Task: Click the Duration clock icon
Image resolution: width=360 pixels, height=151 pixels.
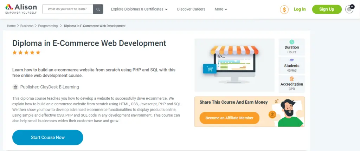Action: pos(291,42)
